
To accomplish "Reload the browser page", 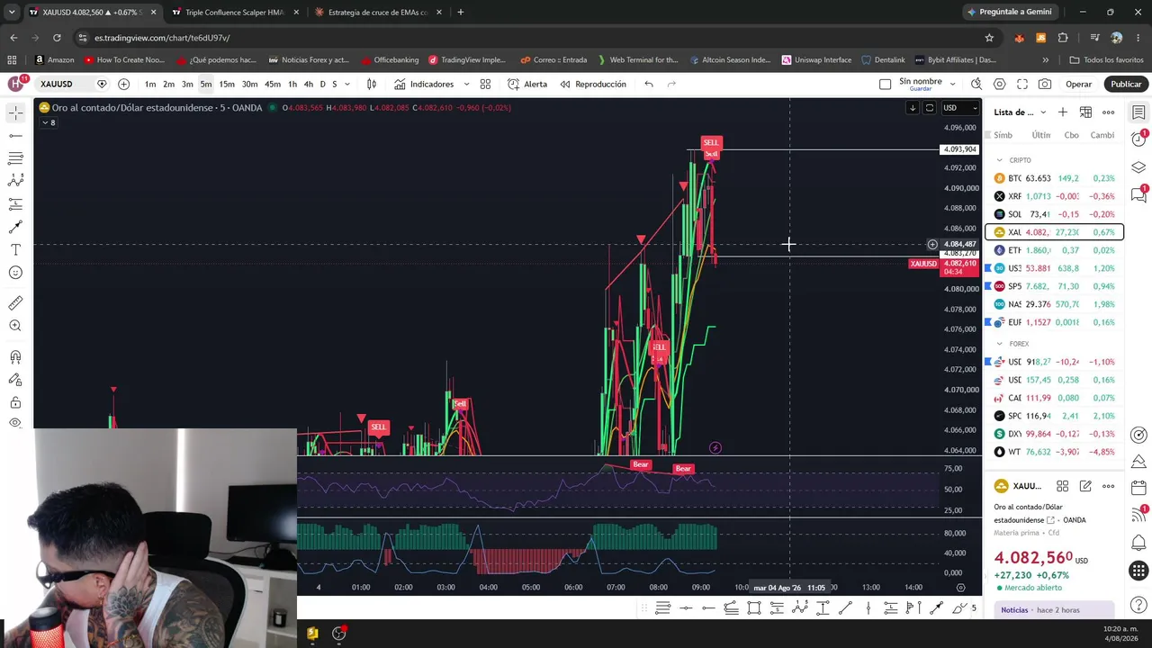I will coord(57,38).
